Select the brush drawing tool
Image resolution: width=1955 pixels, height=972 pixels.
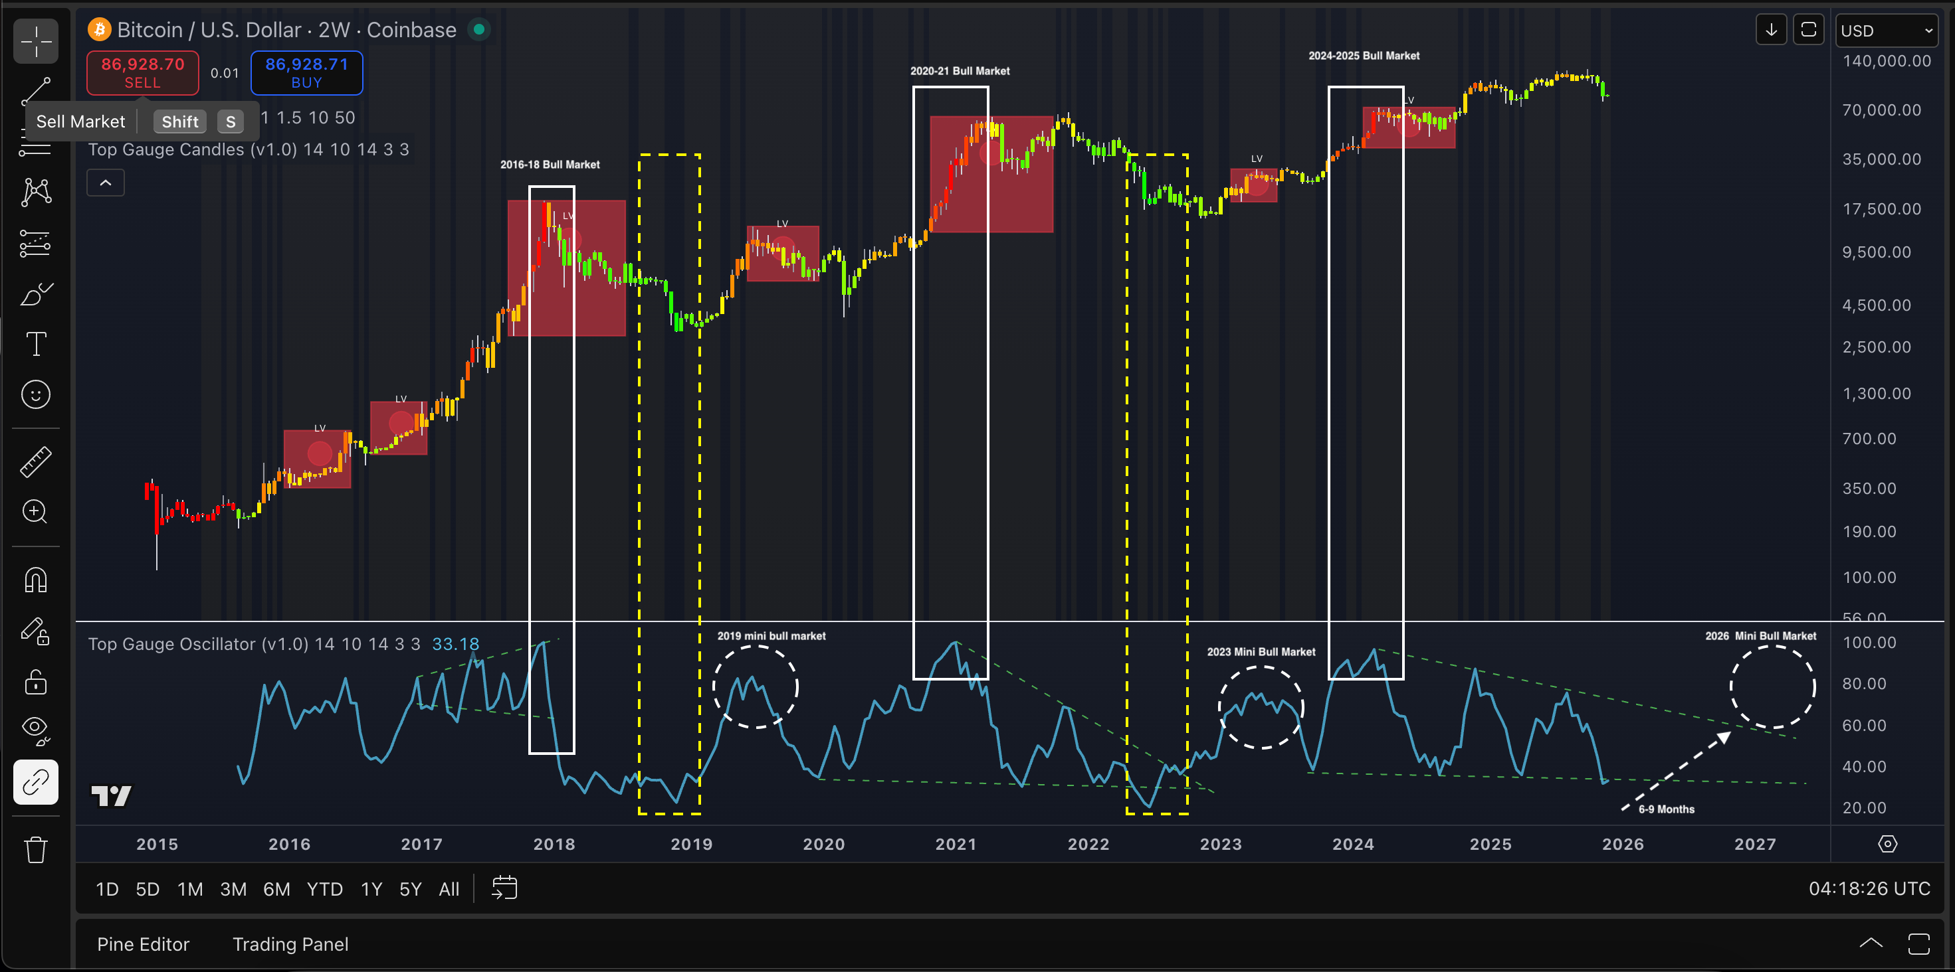36,293
